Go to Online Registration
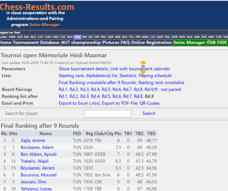This screenshot has height=191, width=228. (x=151, y=43)
